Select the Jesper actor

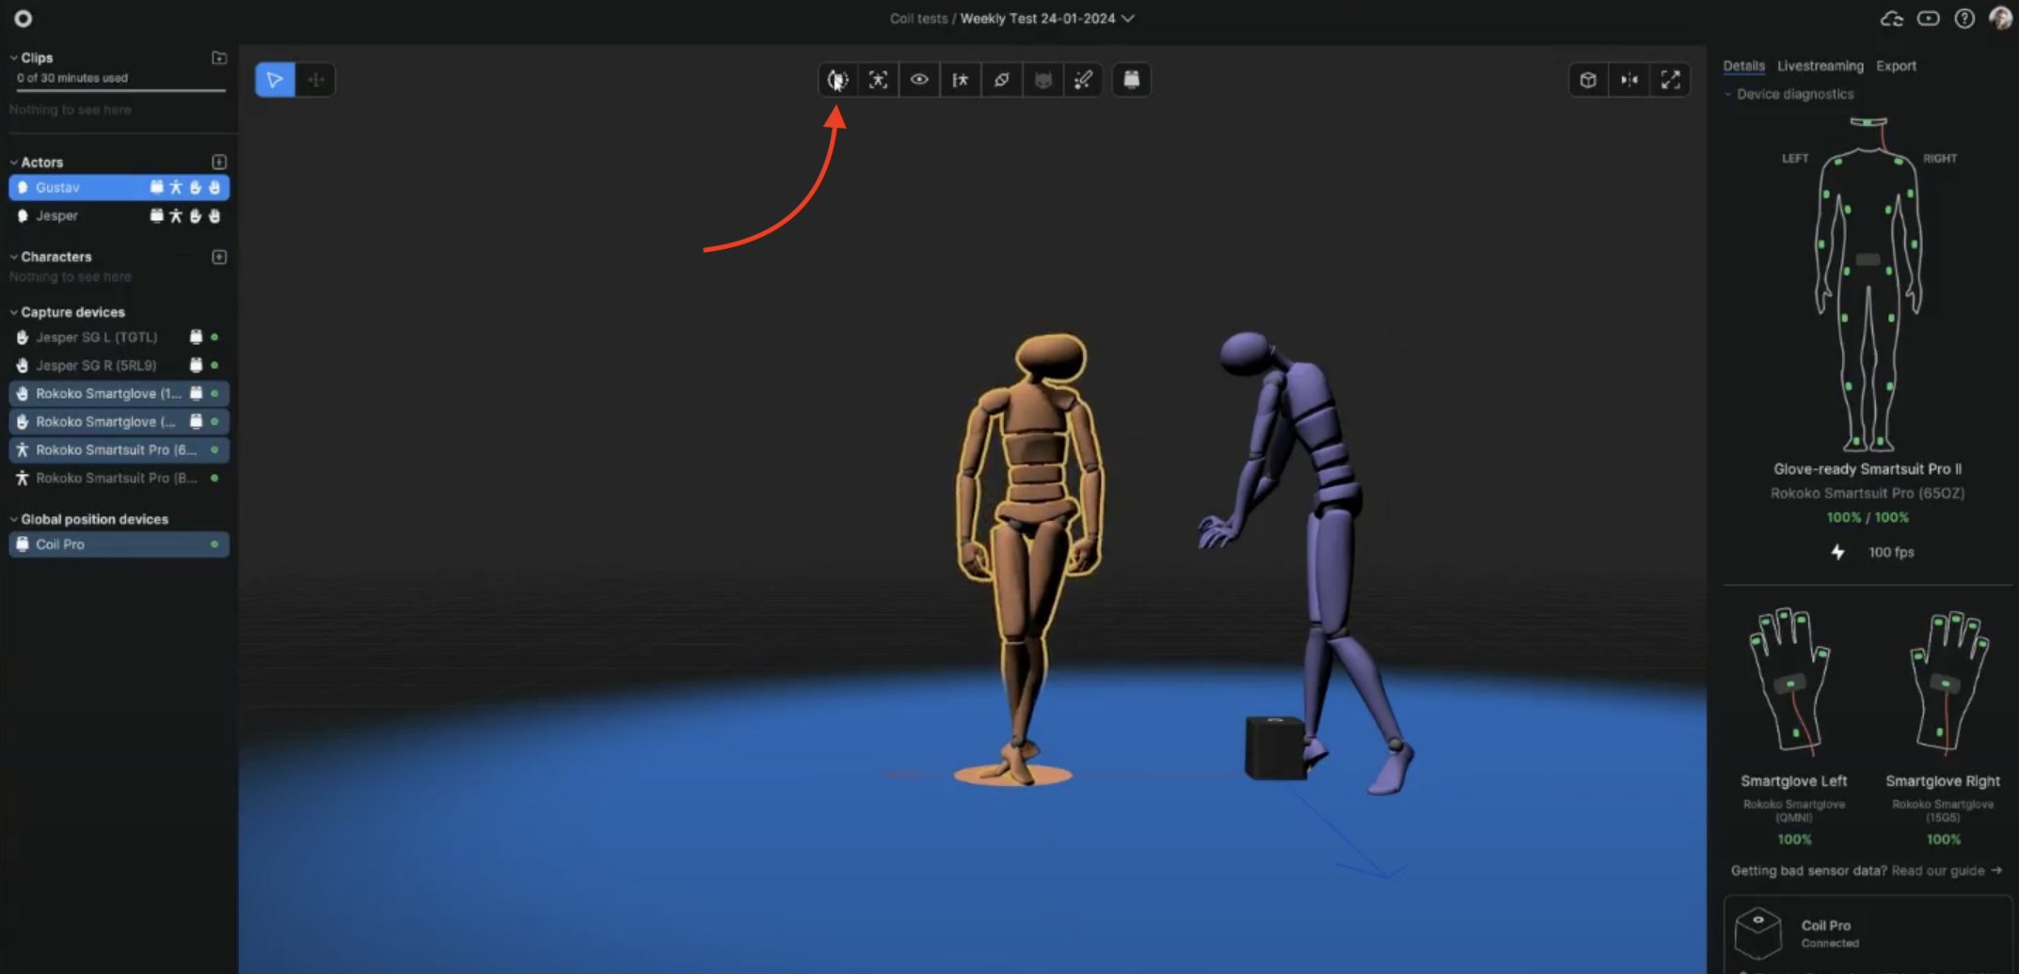coord(119,215)
